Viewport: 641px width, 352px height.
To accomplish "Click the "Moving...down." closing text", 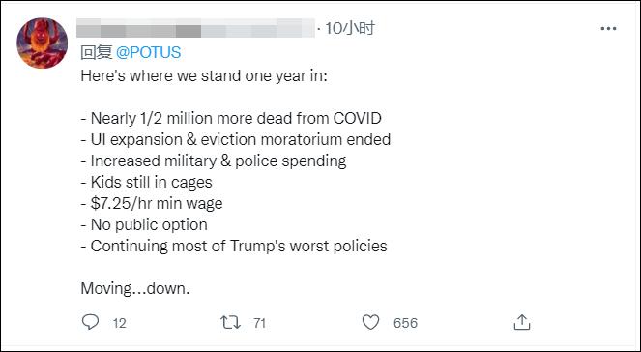I will (135, 288).
